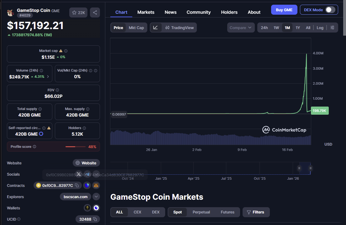Open the Chart tab
The image size is (346, 225).
[121, 12]
